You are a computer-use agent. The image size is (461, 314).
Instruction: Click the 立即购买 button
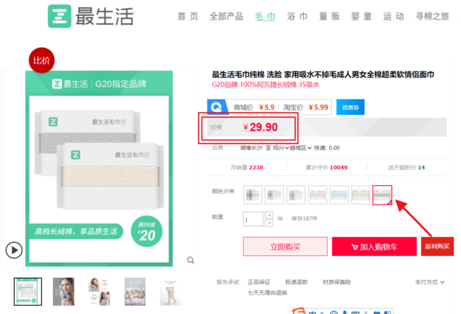click(285, 246)
